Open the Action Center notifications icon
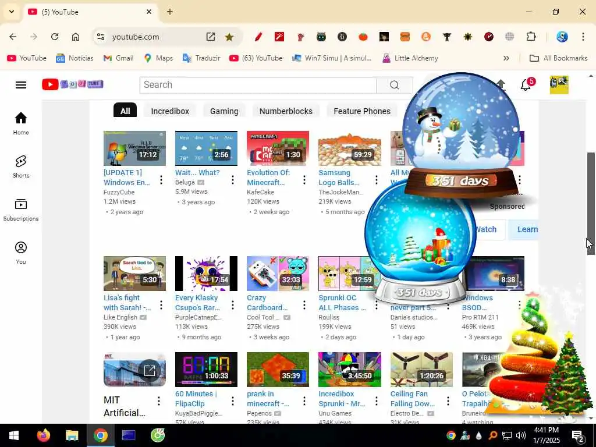Viewport: 596px width, 447px height. [577, 435]
